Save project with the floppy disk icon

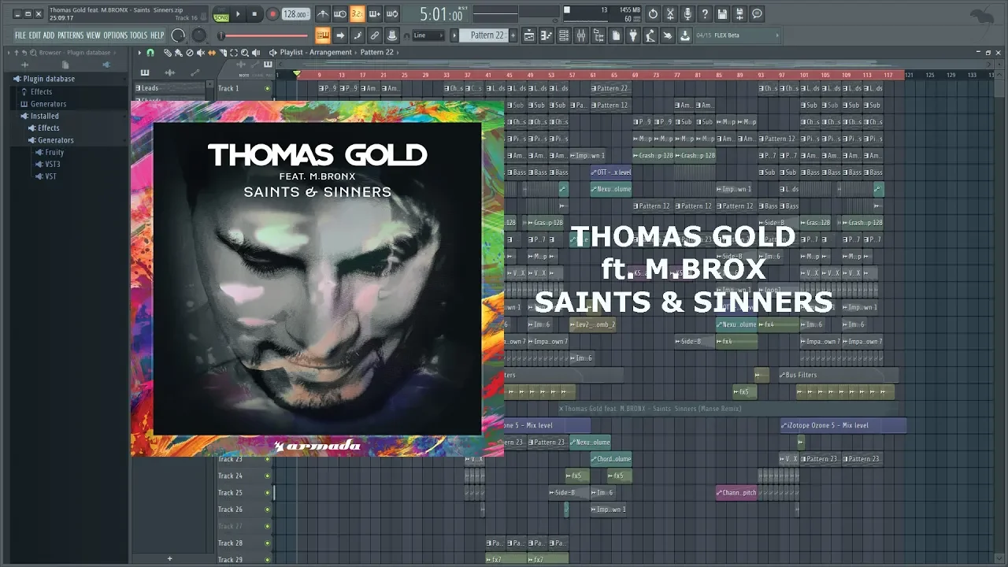click(721, 14)
